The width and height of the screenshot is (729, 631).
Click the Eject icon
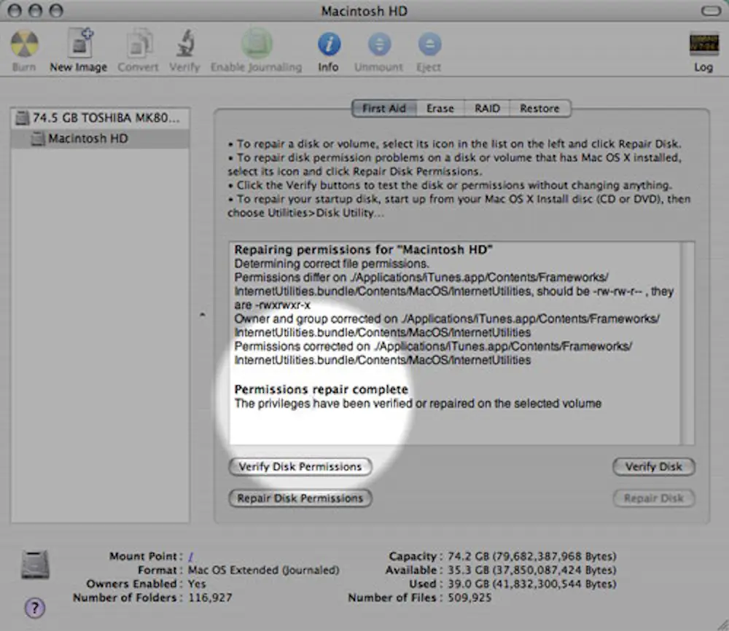(429, 44)
